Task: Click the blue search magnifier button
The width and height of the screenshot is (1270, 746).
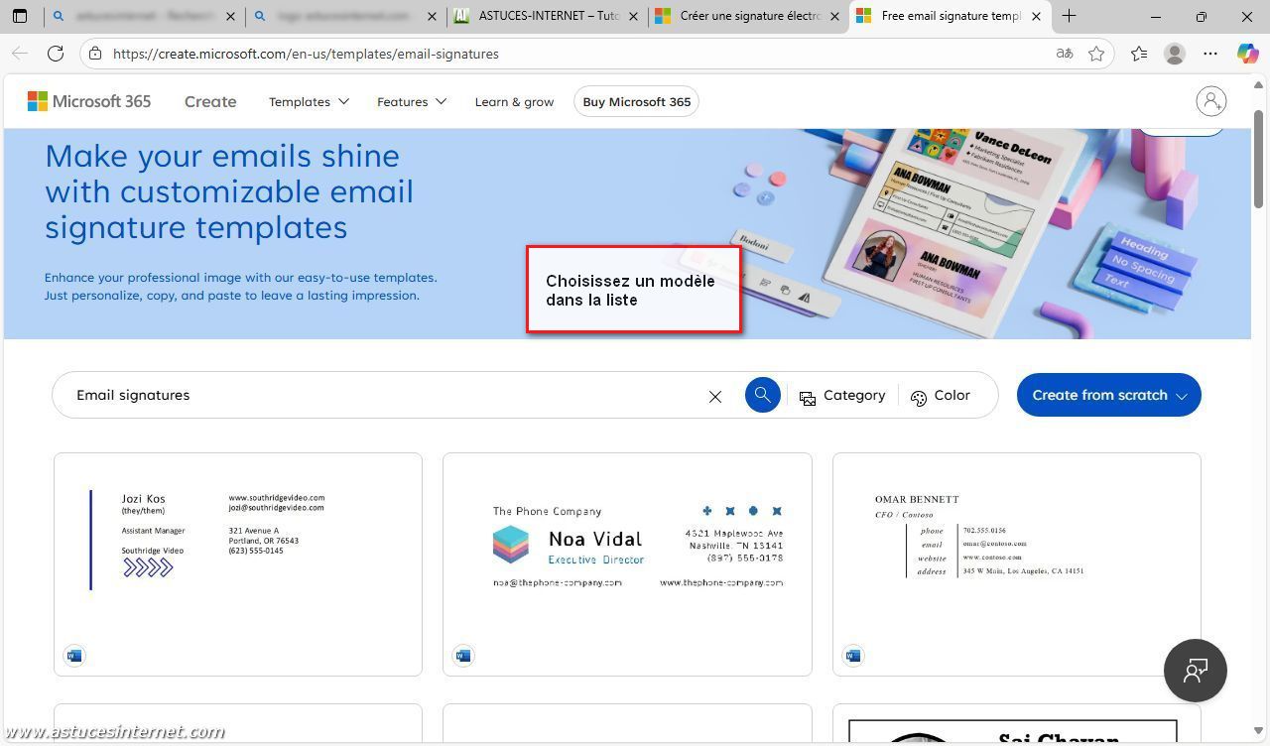Action: pyautogui.click(x=762, y=395)
